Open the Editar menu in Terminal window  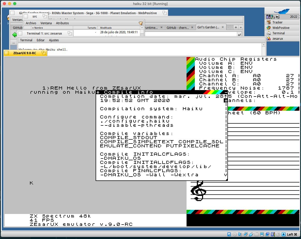tap(41, 40)
